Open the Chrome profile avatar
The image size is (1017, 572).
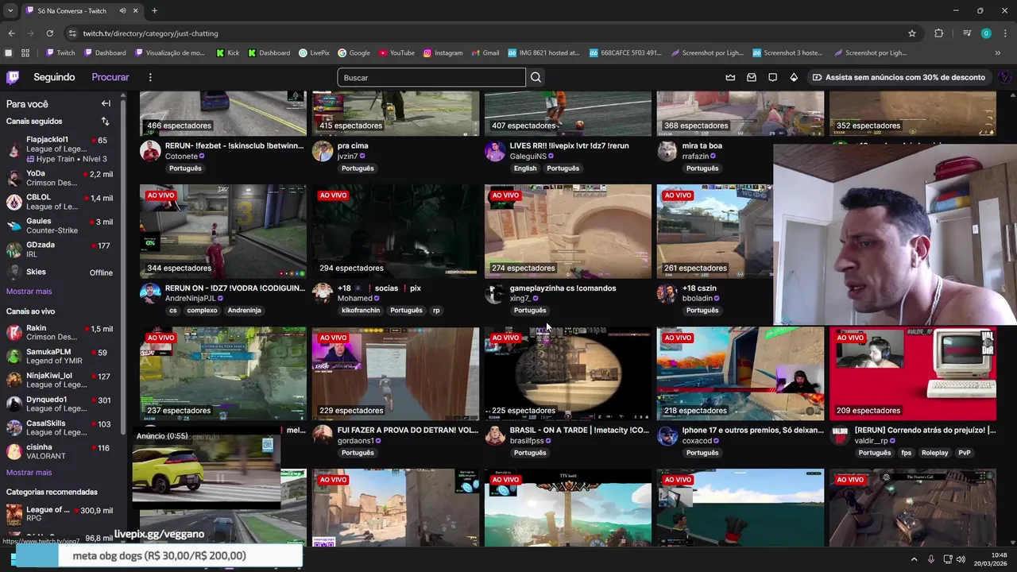pos(986,33)
